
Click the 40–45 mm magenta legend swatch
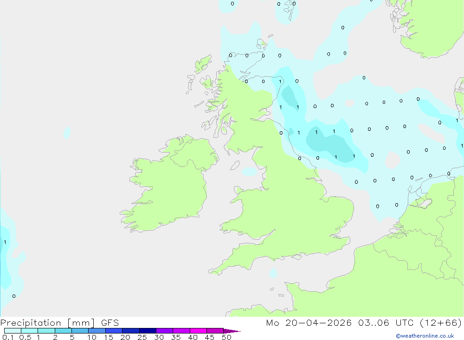(x=198, y=331)
